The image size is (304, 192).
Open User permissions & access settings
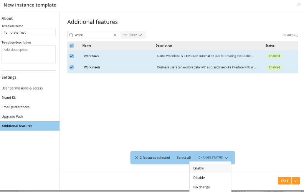22,88
